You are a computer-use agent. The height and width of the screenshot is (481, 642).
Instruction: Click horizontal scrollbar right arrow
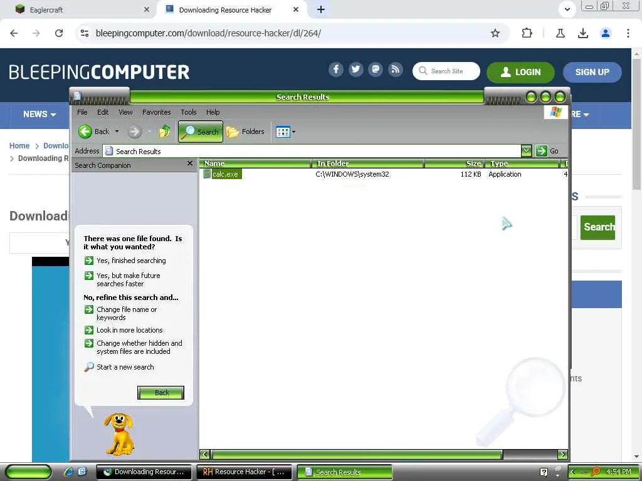pyautogui.click(x=562, y=454)
